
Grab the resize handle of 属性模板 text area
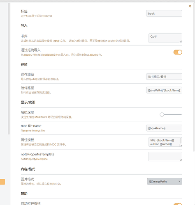coord(181,146)
